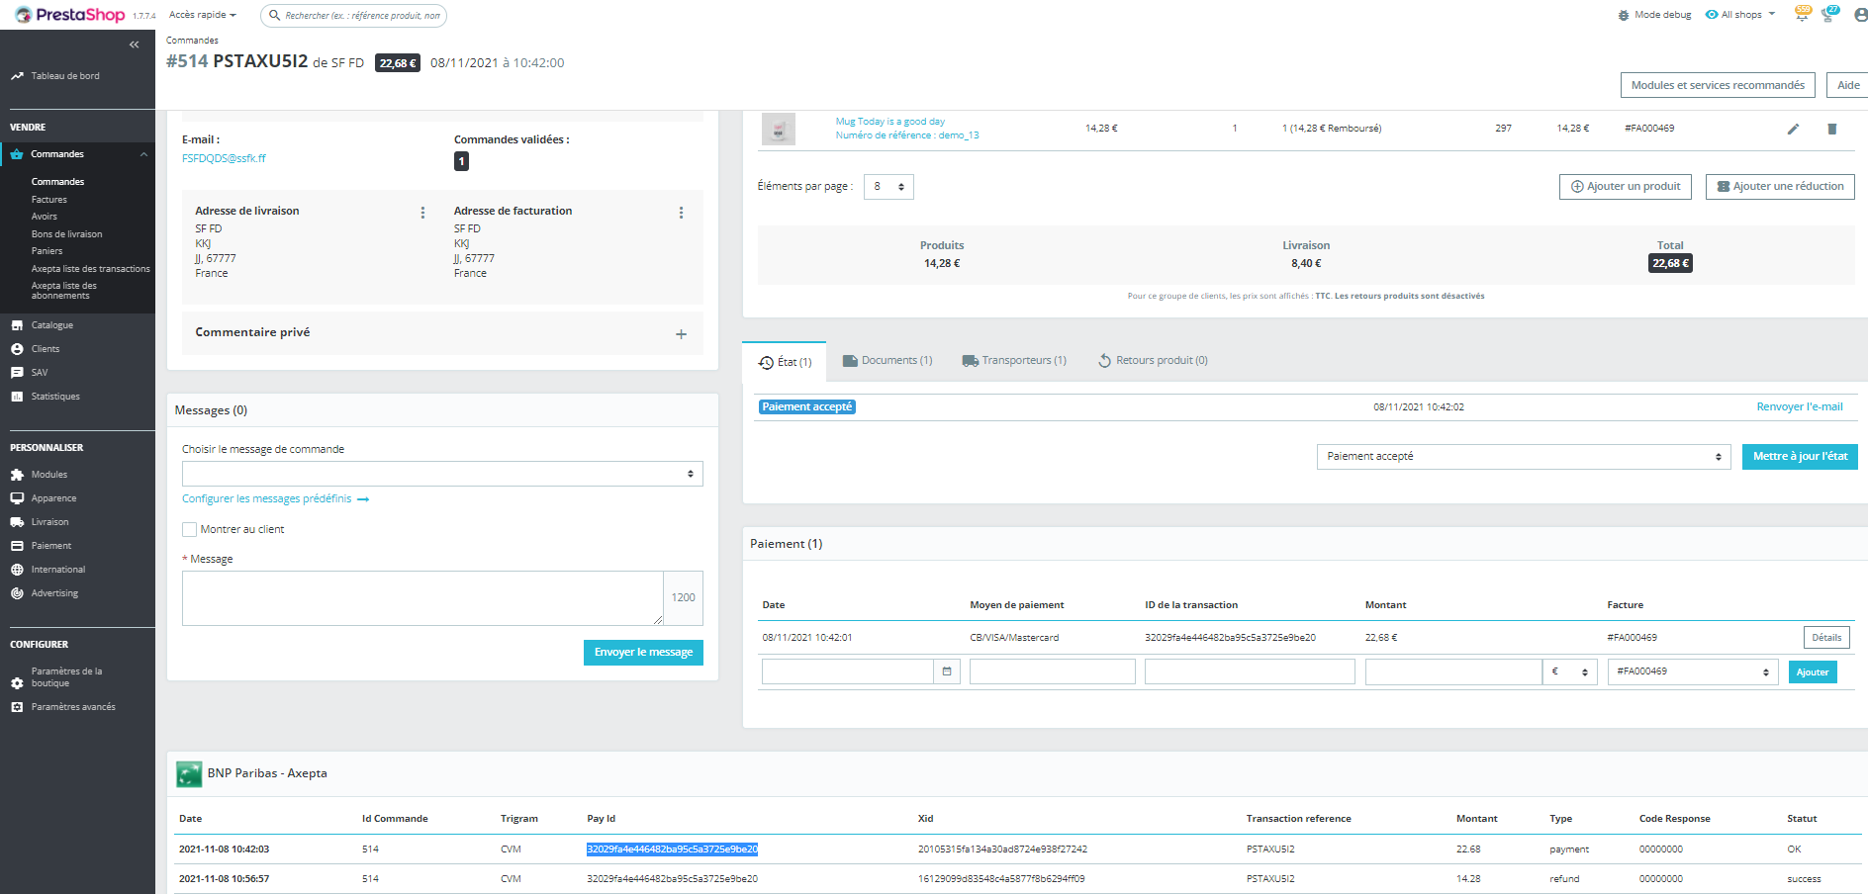Screen dimensions: 1868x894
Task: Expand the Commentaire privé section
Action: point(681,334)
